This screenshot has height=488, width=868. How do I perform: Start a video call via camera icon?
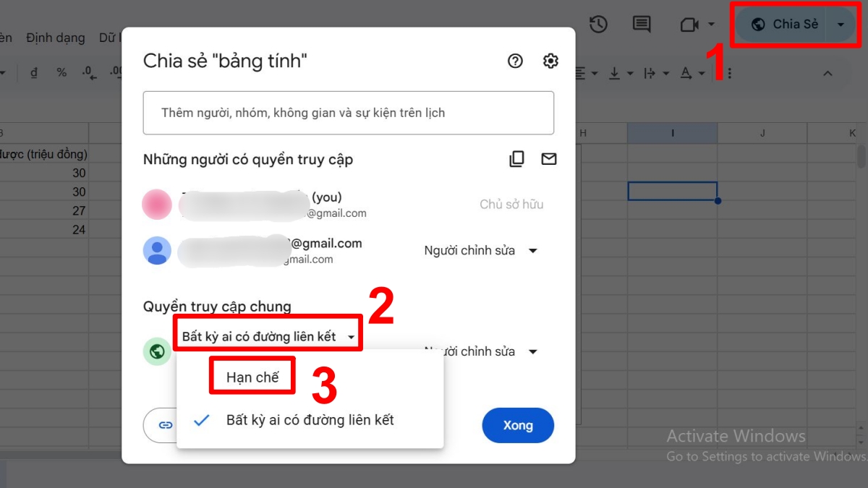coord(690,24)
